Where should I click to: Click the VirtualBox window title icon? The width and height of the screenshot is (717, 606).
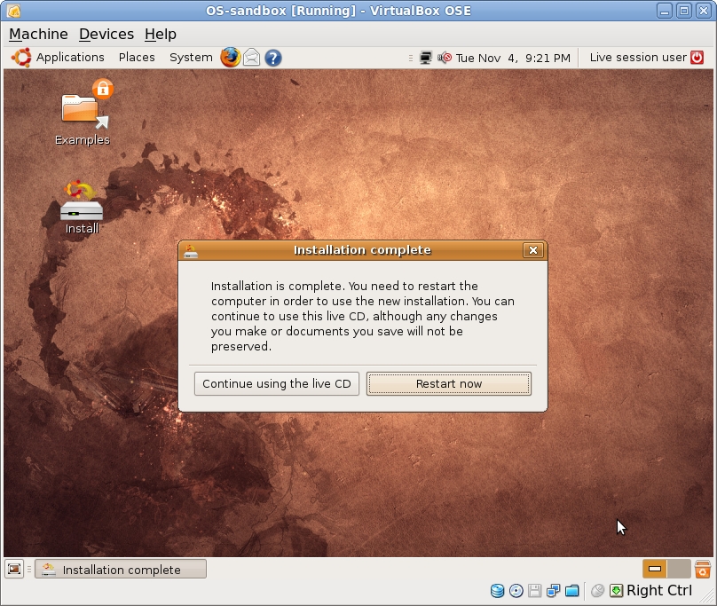[13, 11]
